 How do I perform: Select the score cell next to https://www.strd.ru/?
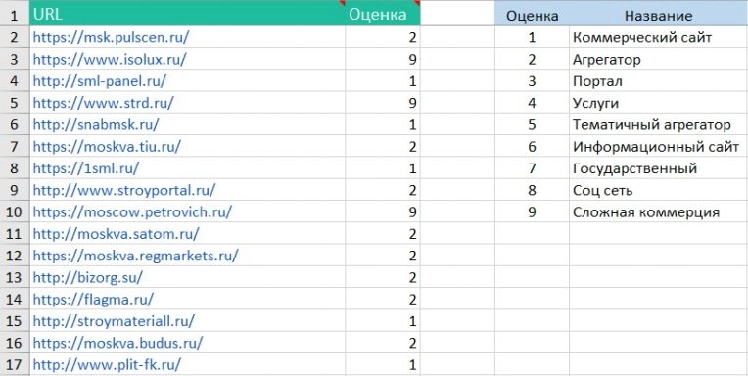383,103
